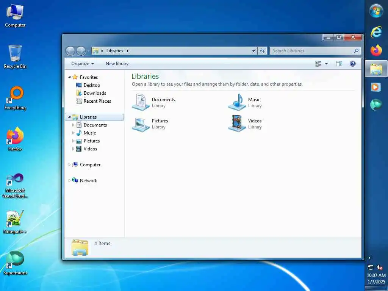
Task: Expand the Network node in the tree
Action: coord(69,181)
